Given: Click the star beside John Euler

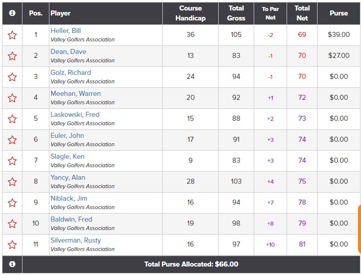Looking at the screenshot, I should pyautogui.click(x=12, y=140).
